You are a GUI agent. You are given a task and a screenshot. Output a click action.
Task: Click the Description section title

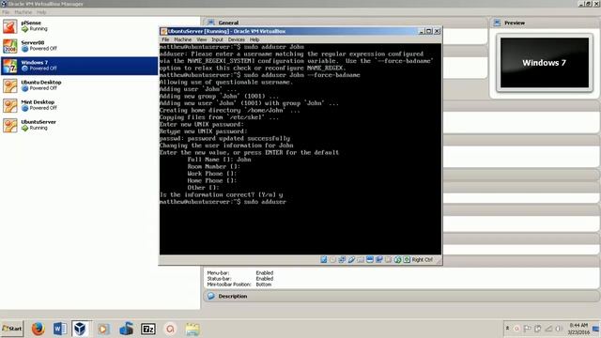click(233, 297)
